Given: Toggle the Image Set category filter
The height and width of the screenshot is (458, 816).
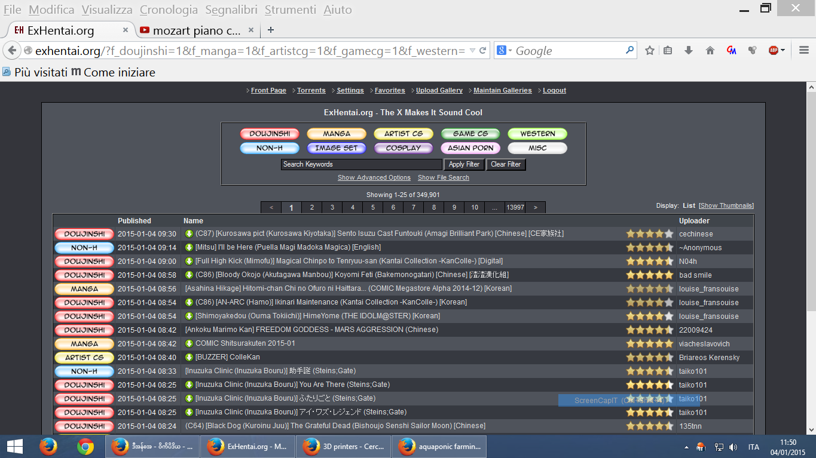Looking at the screenshot, I should [337, 148].
